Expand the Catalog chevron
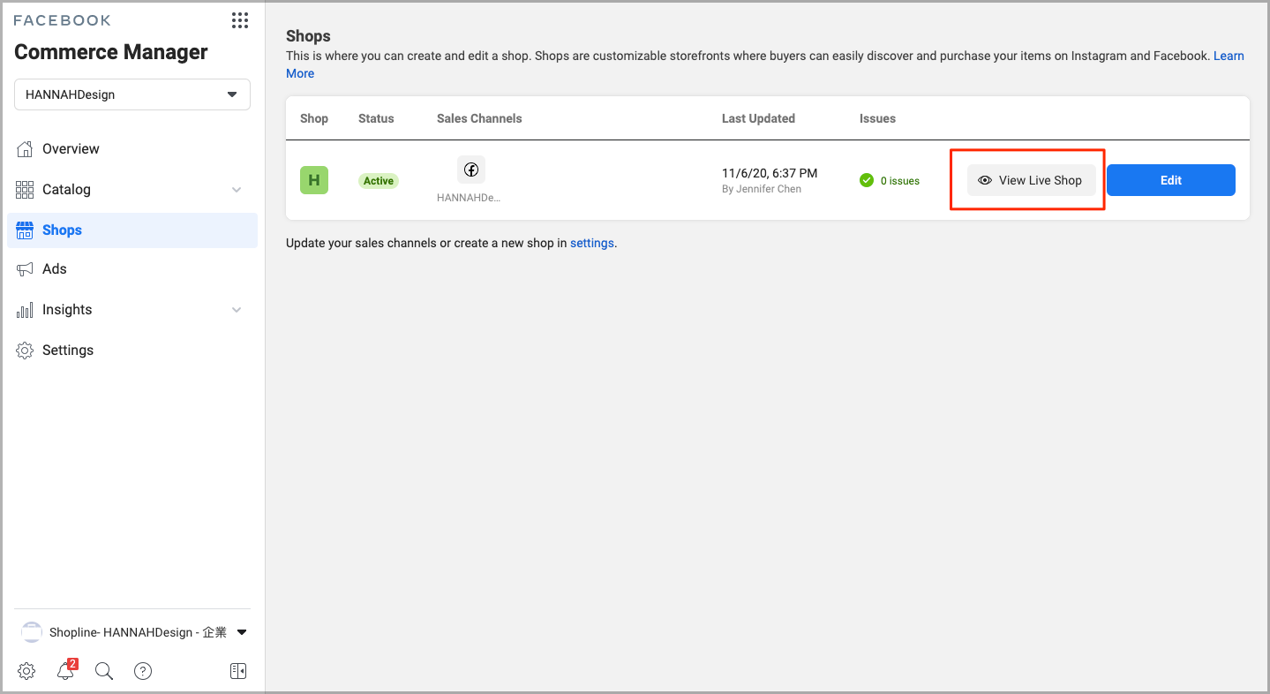This screenshot has height=694, width=1270. (x=237, y=190)
